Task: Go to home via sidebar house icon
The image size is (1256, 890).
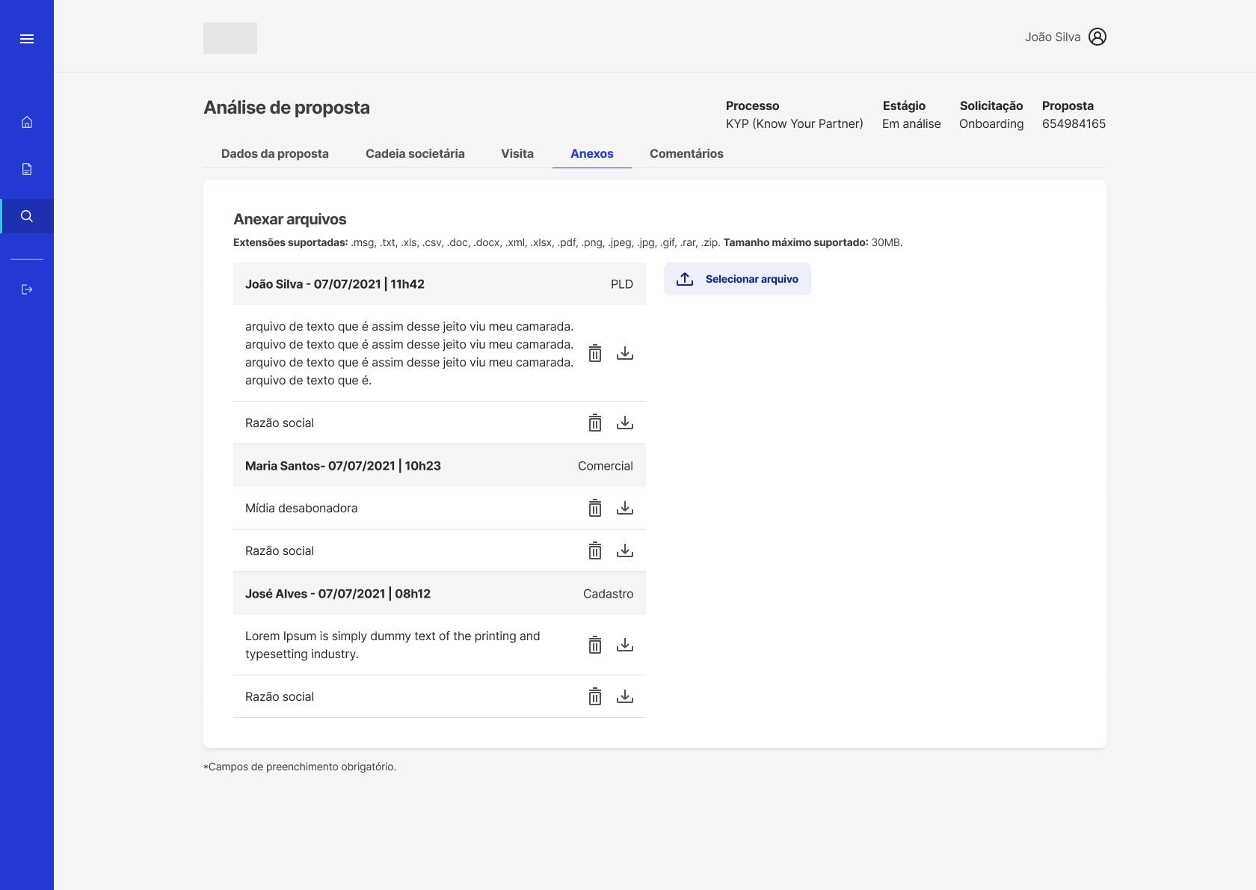Action: (27, 122)
